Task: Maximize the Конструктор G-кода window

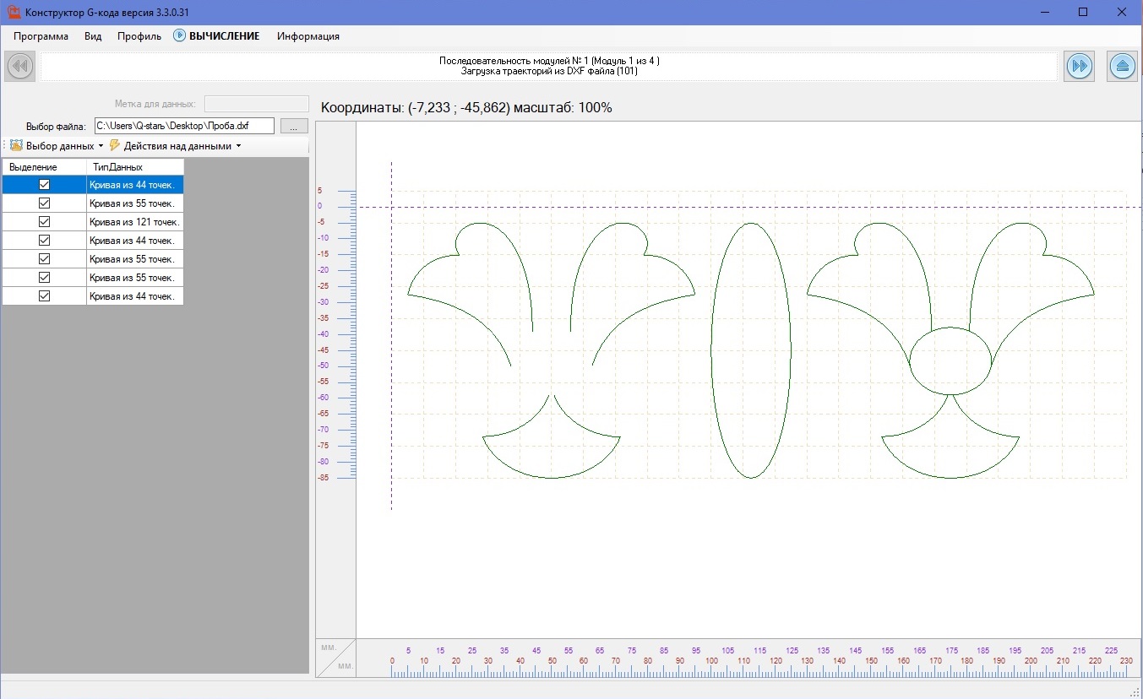Action: click(x=1083, y=12)
